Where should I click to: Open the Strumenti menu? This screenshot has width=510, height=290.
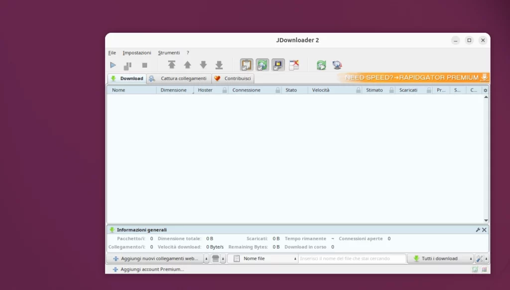click(169, 53)
